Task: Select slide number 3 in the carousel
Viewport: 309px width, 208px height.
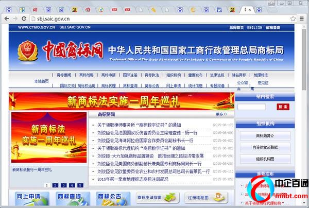Action: tap(62, 185)
